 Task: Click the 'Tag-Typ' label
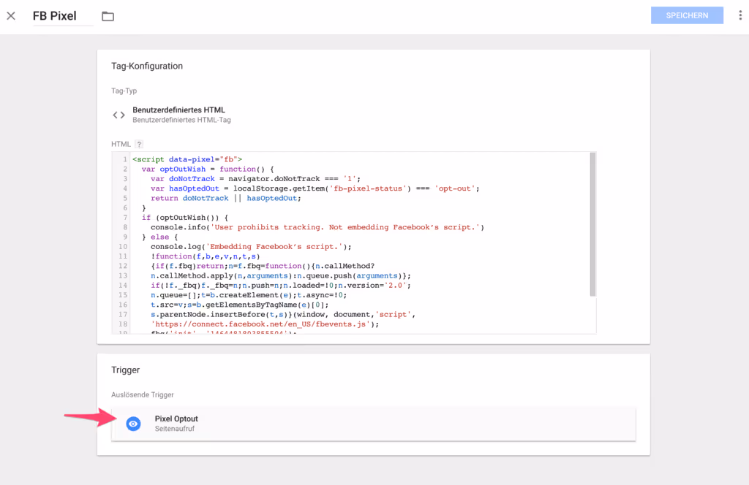tap(124, 91)
